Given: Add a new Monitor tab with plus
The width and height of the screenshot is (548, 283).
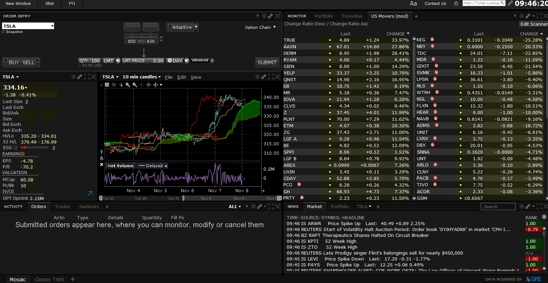Looking at the screenshot, I should point(416,16).
